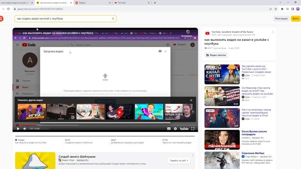Screen dimensions: 301x169
Task: Open 'Ольга Бузова сильно пострадала' ad link
Action: click(x=254, y=133)
